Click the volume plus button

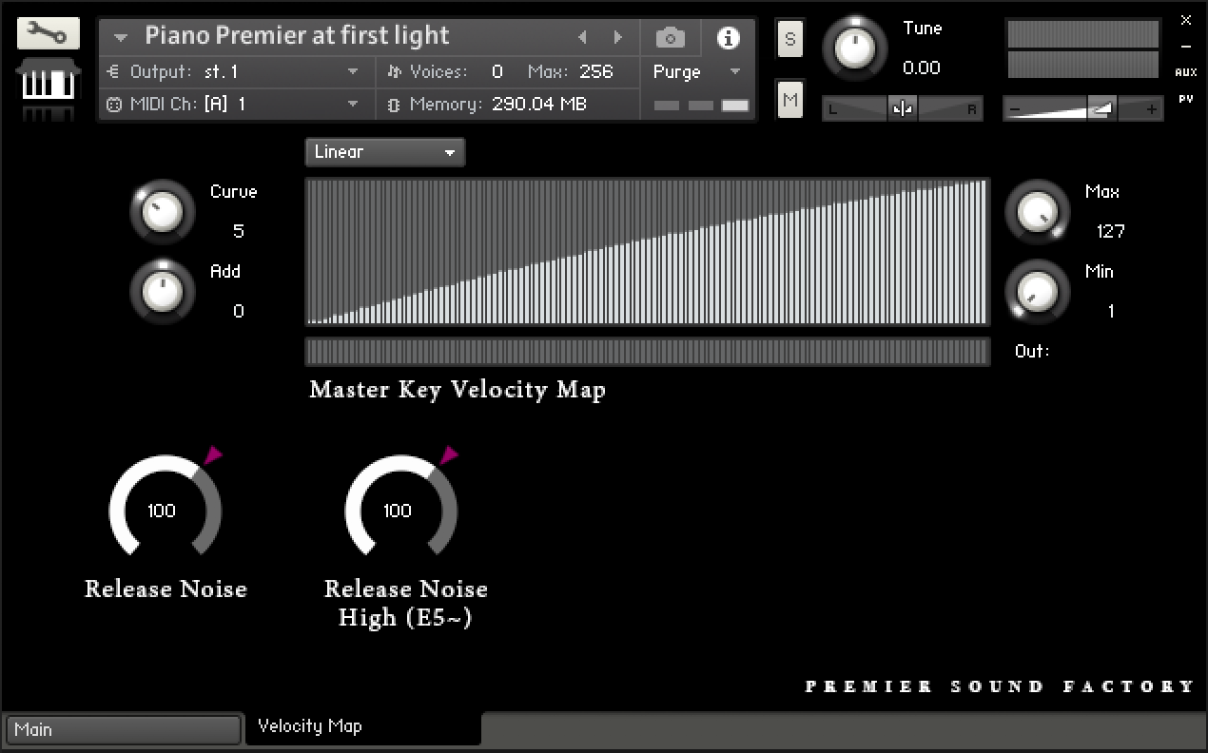click(1151, 110)
